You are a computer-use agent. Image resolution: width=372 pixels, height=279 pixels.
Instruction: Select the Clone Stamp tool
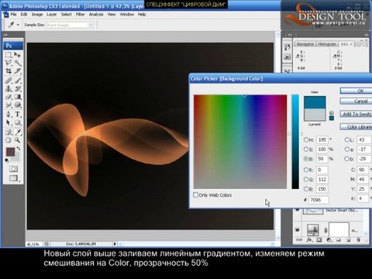point(9,88)
